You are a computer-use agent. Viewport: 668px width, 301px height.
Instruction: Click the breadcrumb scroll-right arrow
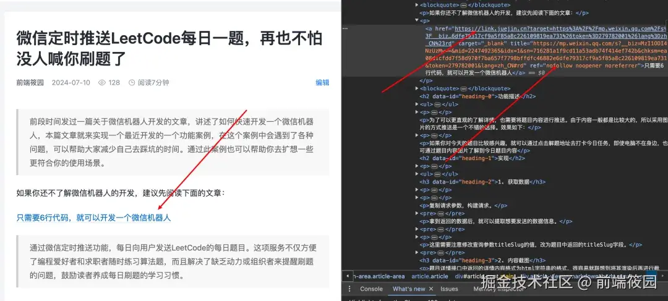(x=664, y=276)
